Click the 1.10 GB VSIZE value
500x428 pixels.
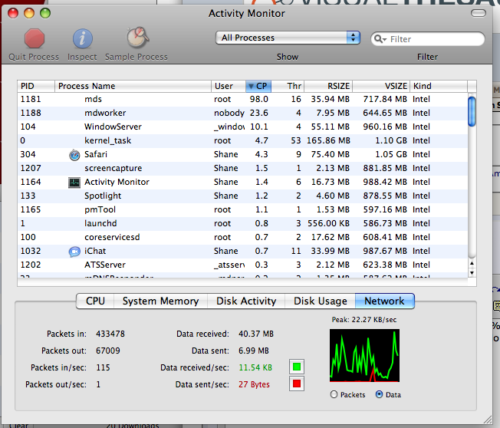(391, 140)
